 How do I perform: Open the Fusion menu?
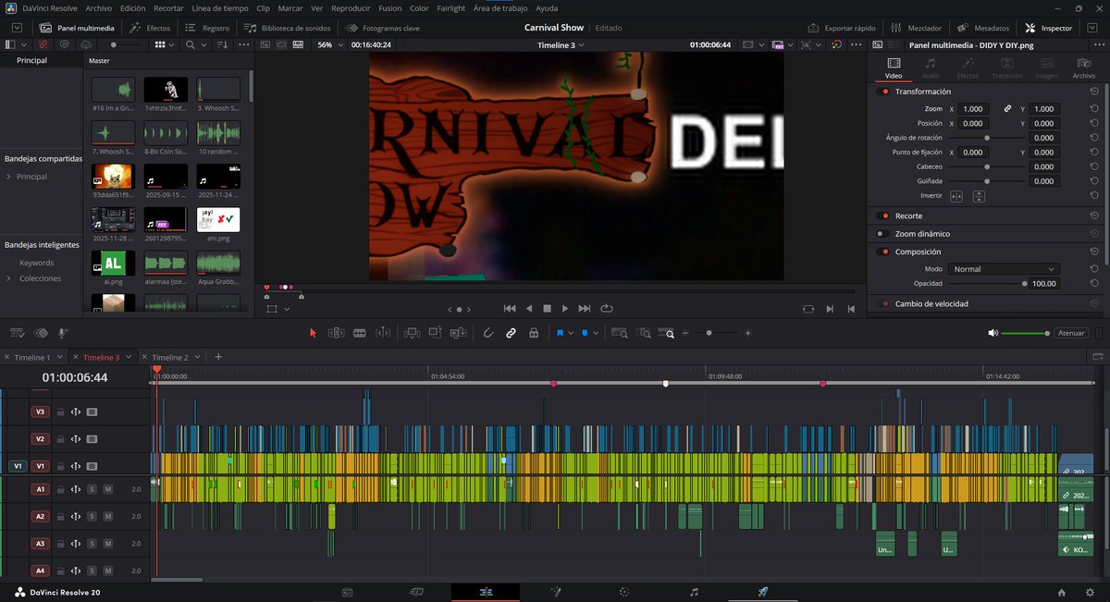389,8
